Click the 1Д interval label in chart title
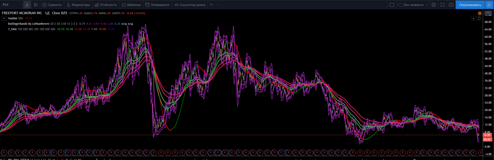Image resolution: width=494 pixels, height=160 pixels. click(47, 13)
